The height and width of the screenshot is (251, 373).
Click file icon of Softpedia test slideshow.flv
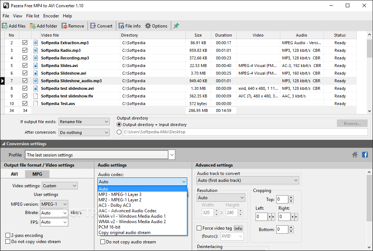(36, 96)
